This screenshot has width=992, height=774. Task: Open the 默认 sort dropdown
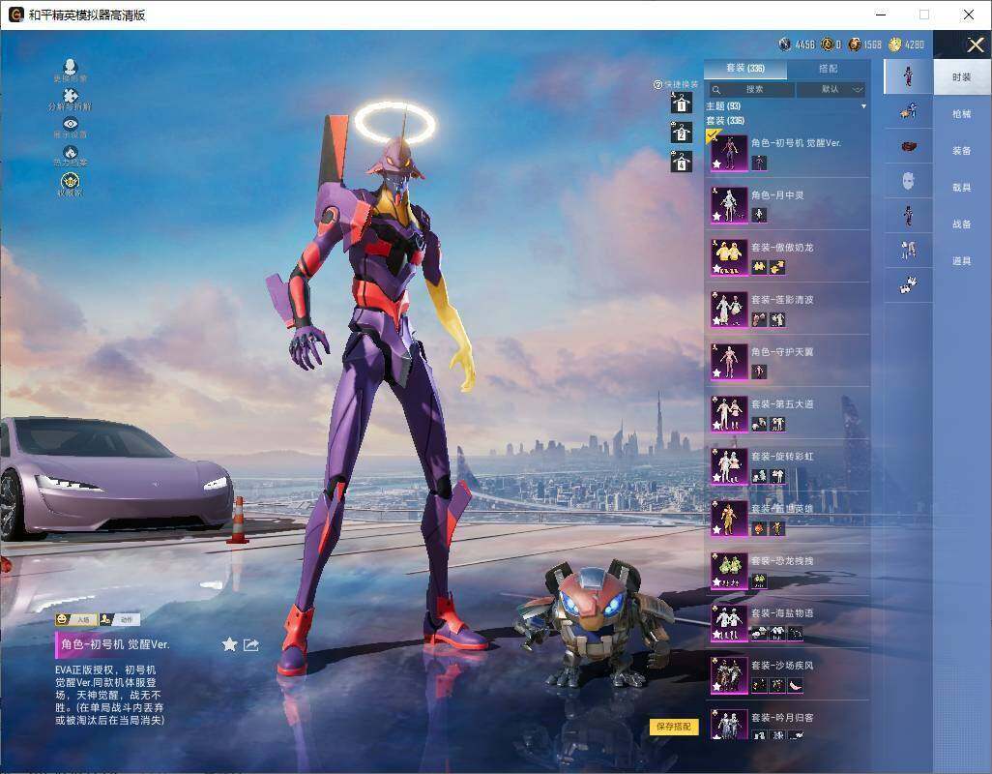pyautogui.click(x=830, y=89)
